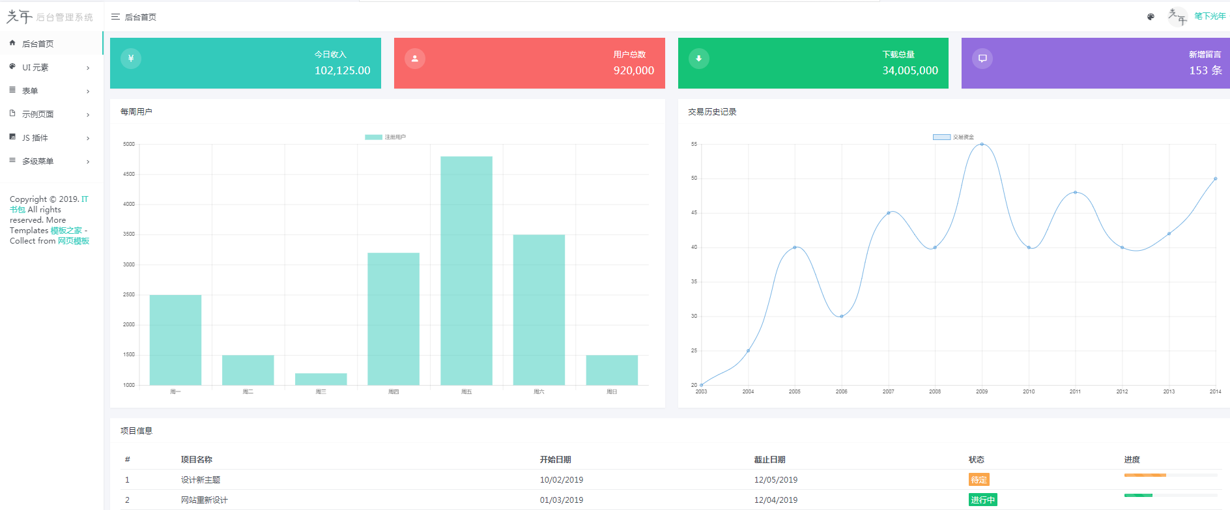Click the download arrow icon on downloads card
The height and width of the screenshot is (510, 1230).
[x=699, y=59]
